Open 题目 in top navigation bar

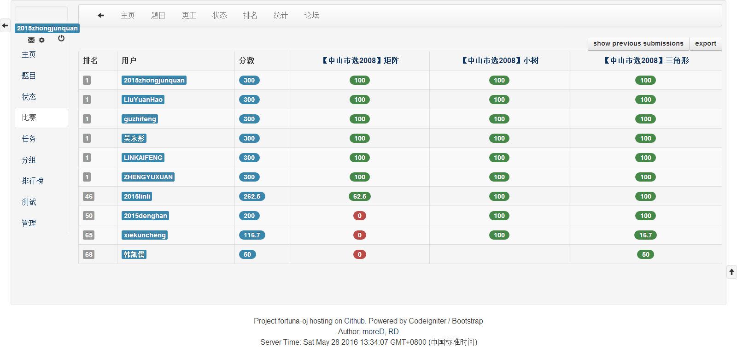158,15
